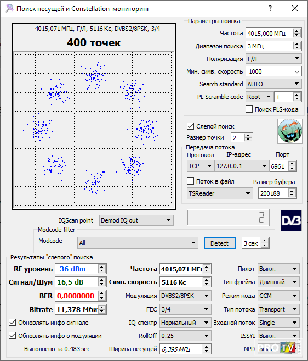Open the Search standard AUTO dropdown
Viewport: 308px width, 361px height.
point(273,84)
